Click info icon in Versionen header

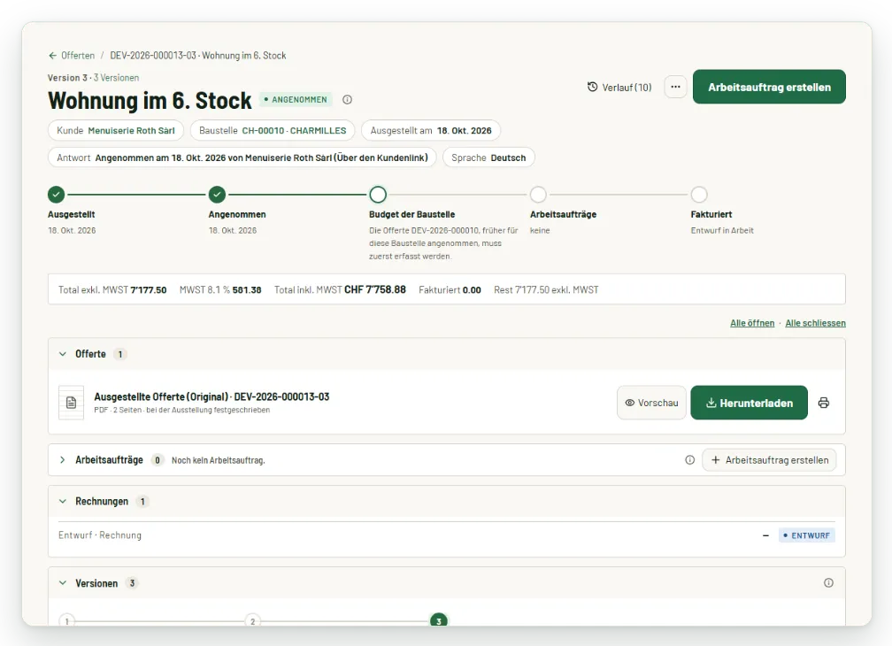pyautogui.click(x=828, y=583)
